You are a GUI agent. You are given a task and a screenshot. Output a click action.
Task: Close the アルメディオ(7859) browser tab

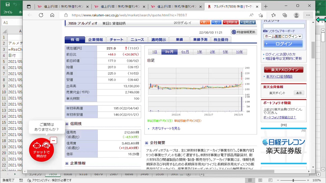tap(257, 7)
